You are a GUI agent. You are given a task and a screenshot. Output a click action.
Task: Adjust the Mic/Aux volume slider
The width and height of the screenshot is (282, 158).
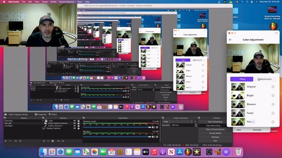click(x=117, y=137)
